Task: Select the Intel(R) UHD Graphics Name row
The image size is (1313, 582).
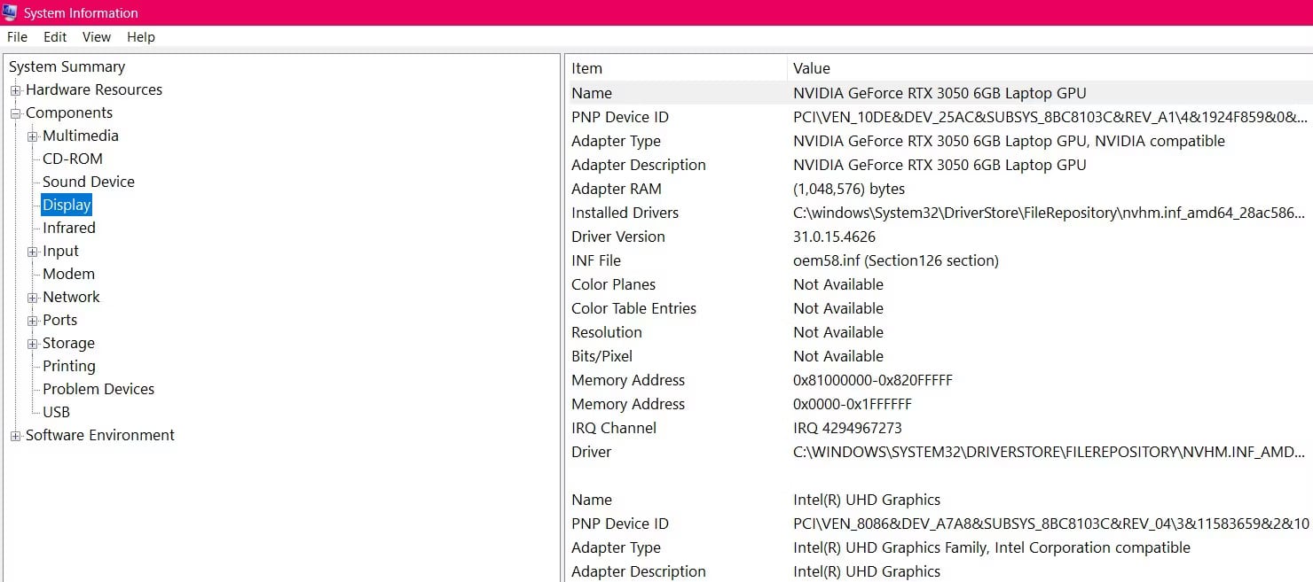Action: [x=940, y=500]
